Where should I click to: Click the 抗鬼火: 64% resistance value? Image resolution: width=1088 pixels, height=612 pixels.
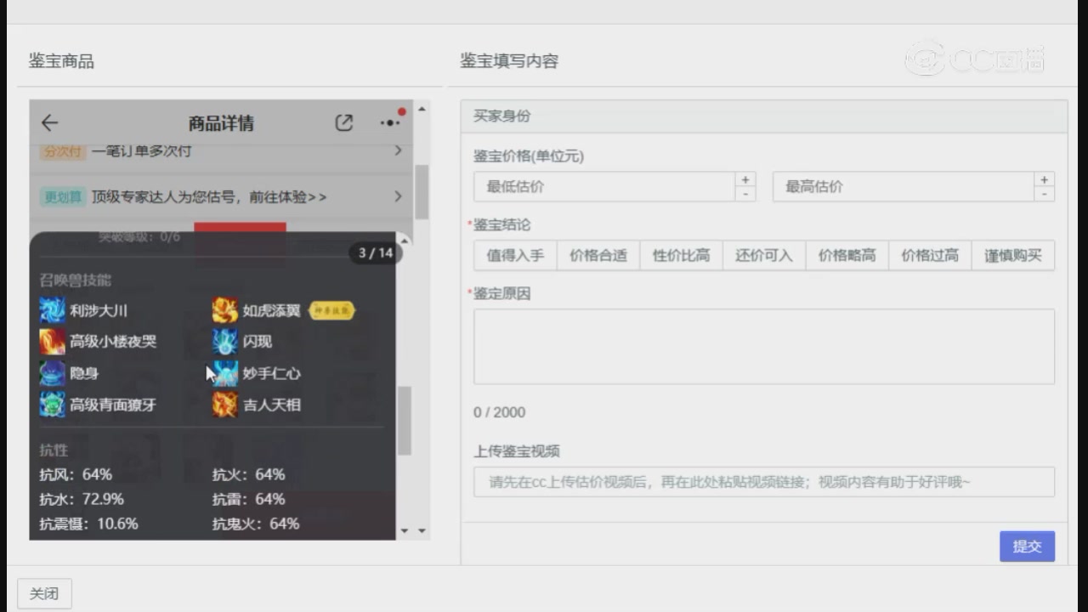(x=256, y=524)
